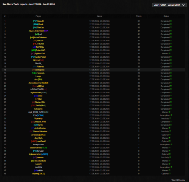Click Incompleted icon for Anonymusss row
The width and height of the screenshot is (189, 182).
172,144
